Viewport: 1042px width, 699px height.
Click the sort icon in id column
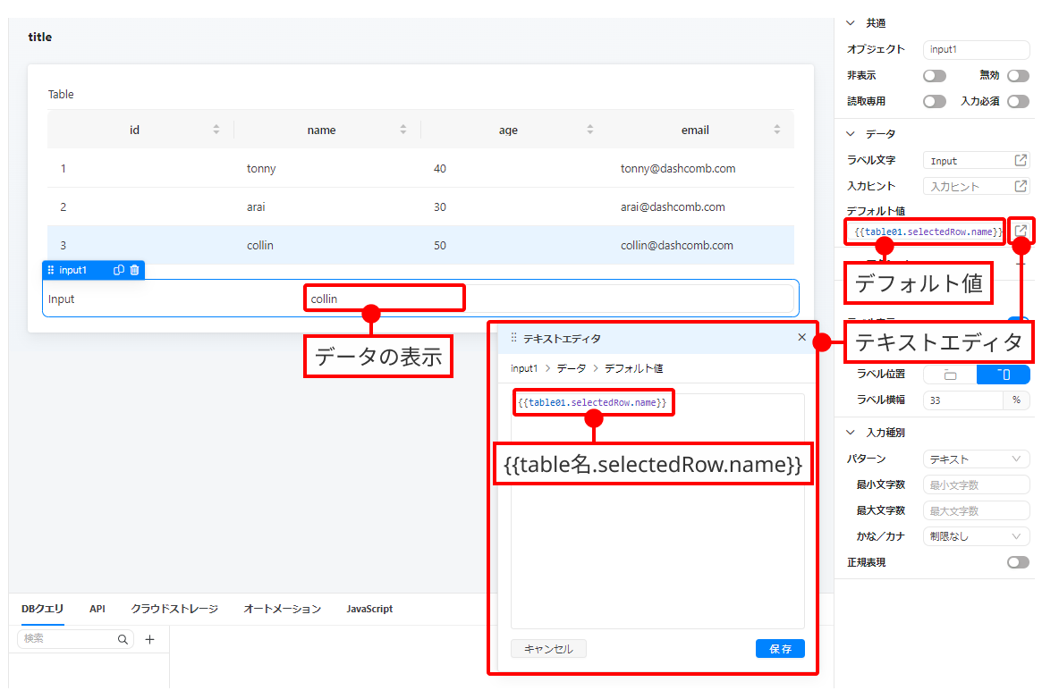click(x=216, y=130)
